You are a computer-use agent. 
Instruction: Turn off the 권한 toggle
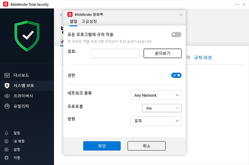point(176,75)
